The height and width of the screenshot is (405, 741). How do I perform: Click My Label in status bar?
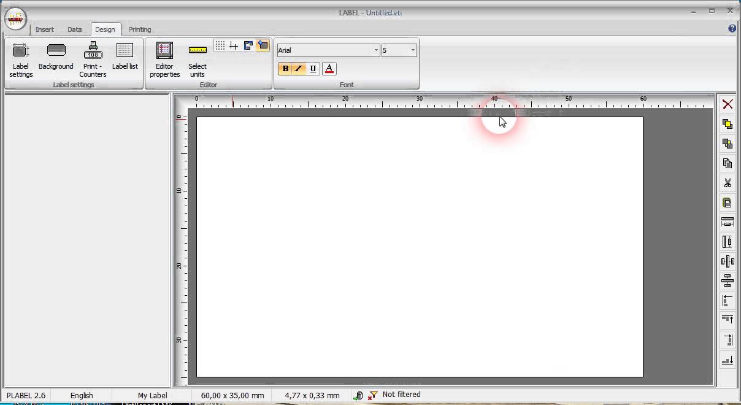[x=152, y=396]
